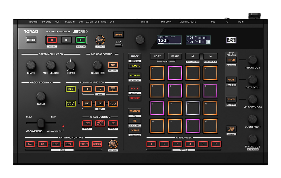This screenshot has width=281, height=178.
Task: Select the TRK MUTE mode button
Action: pos(134,66)
